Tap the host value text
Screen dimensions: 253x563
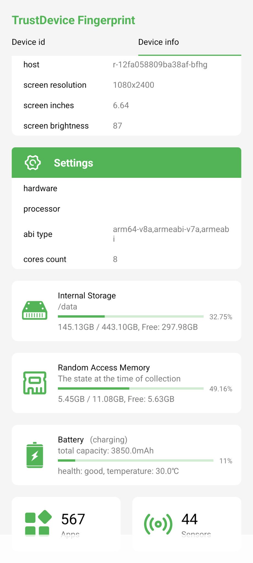(x=160, y=65)
